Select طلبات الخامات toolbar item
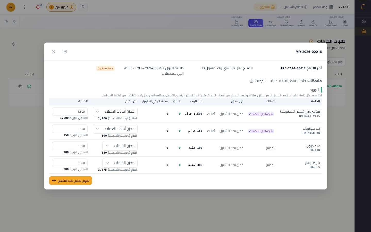 point(256,23)
